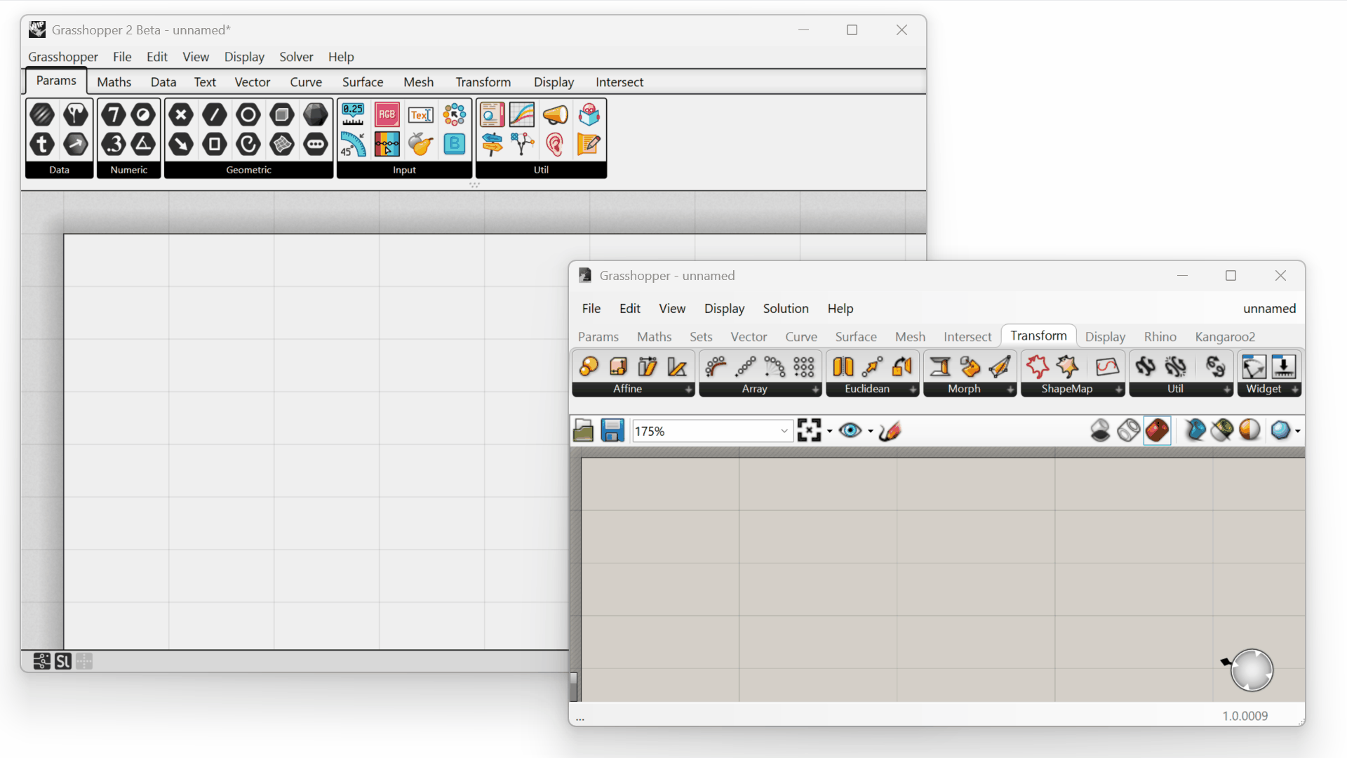This screenshot has width=1347, height=758.
Task: Click the 'unnamed' document button at the menu bar's right end
Action: (x=1269, y=309)
